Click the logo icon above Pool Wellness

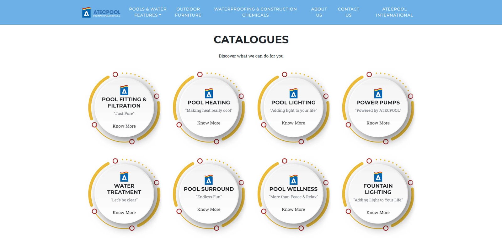[293, 179]
